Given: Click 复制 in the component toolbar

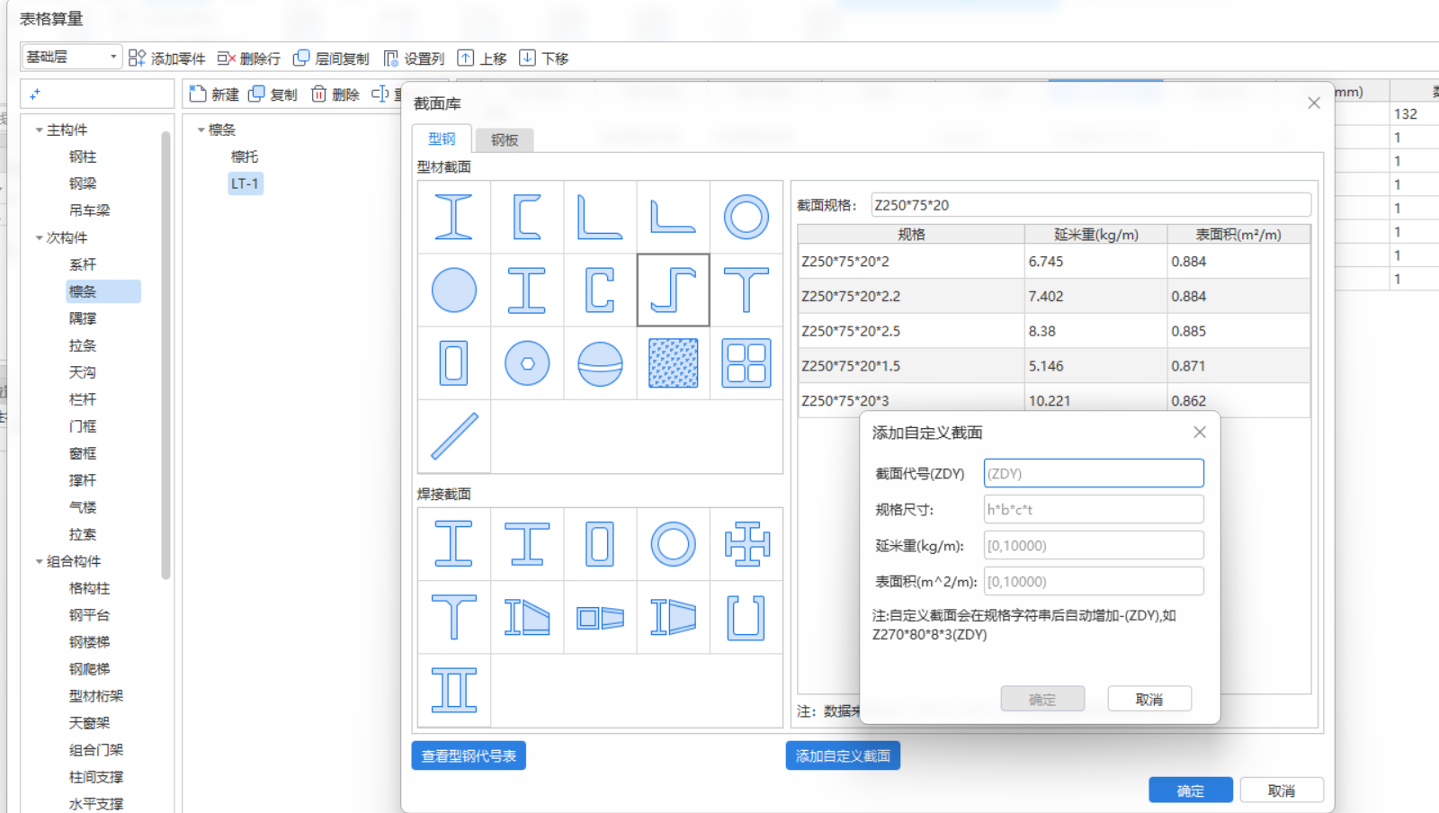Looking at the screenshot, I should coord(273,94).
